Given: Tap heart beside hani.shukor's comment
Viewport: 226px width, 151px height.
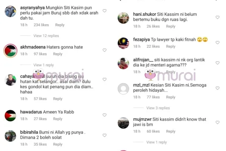Looking at the screenshot, I should point(217,17).
